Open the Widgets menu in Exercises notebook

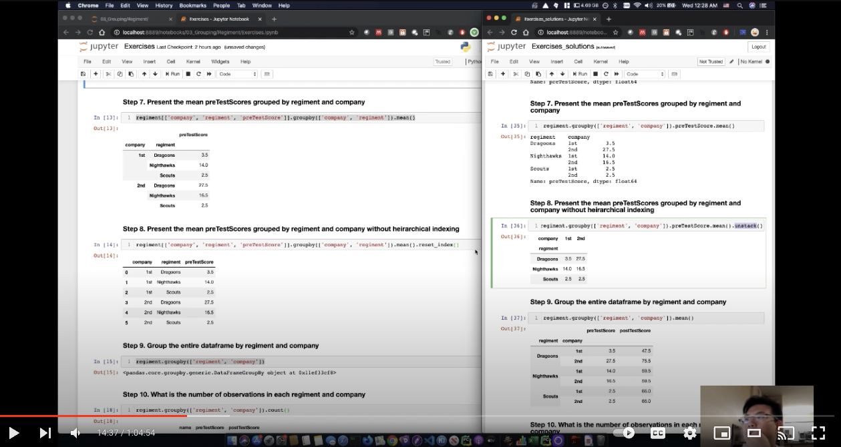pyautogui.click(x=220, y=61)
